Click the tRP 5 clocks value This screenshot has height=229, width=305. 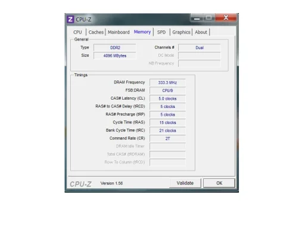click(x=167, y=114)
